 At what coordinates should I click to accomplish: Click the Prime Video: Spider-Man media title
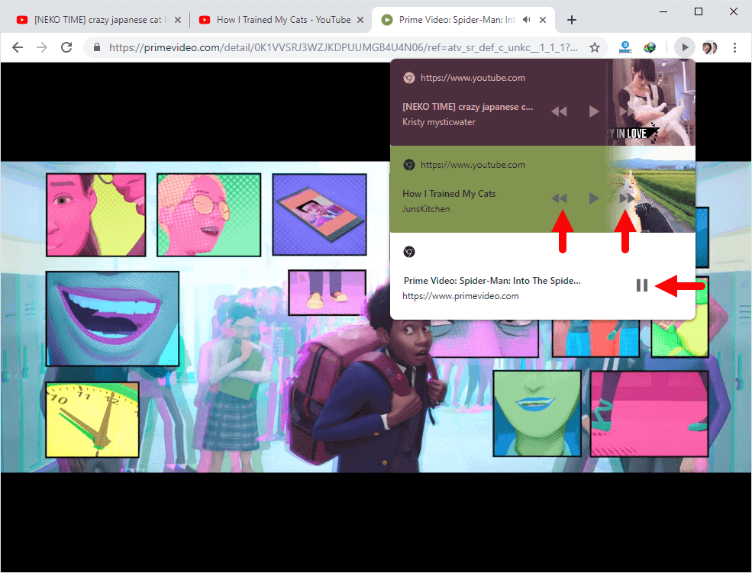click(492, 280)
